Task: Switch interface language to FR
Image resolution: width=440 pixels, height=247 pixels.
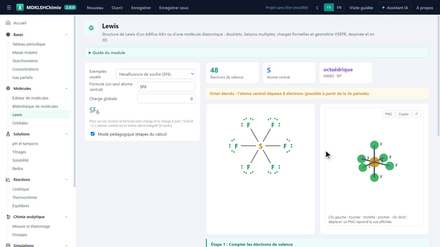Action: click(329, 7)
